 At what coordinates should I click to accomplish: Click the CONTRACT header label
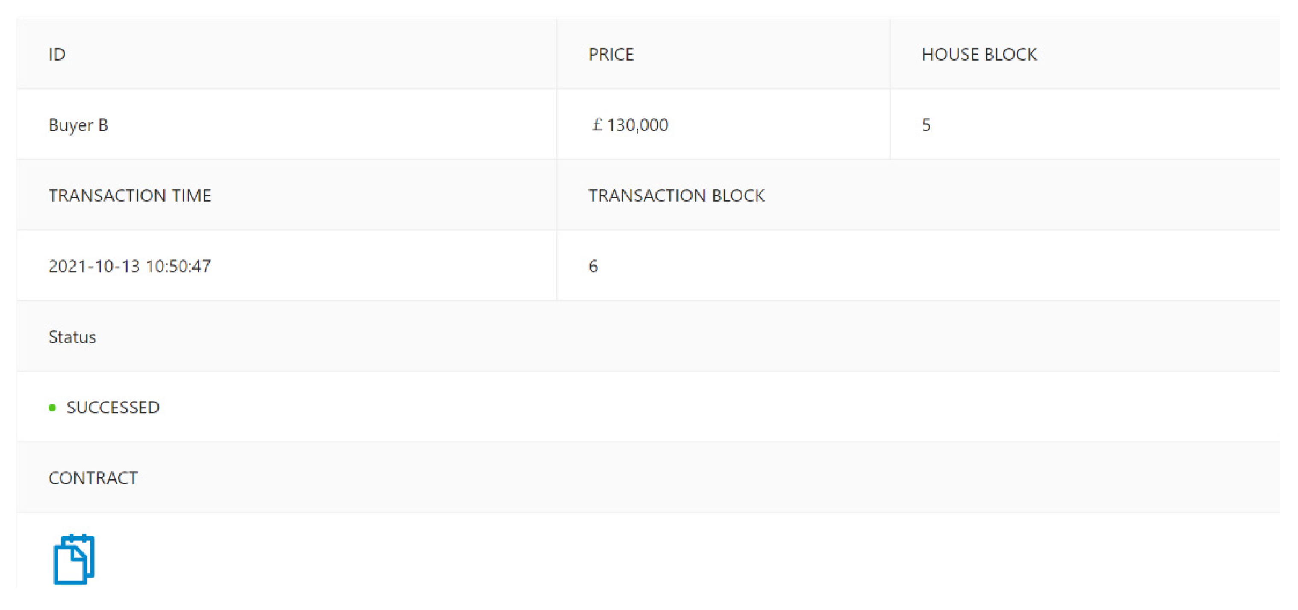pos(93,478)
